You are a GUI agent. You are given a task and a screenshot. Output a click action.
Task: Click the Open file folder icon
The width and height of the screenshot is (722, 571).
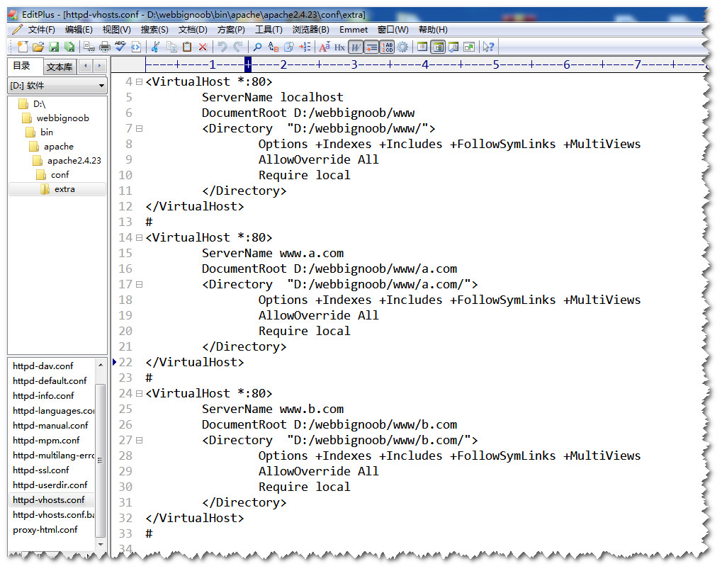38,47
